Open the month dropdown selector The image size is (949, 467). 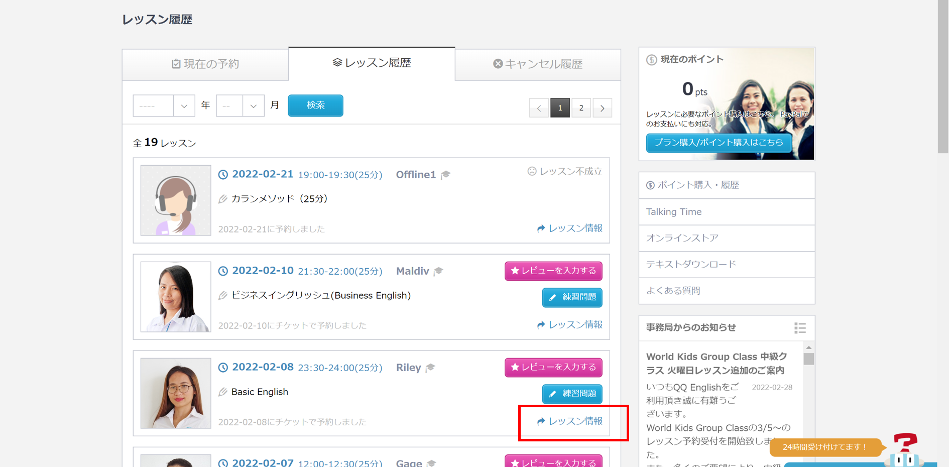coord(240,106)
